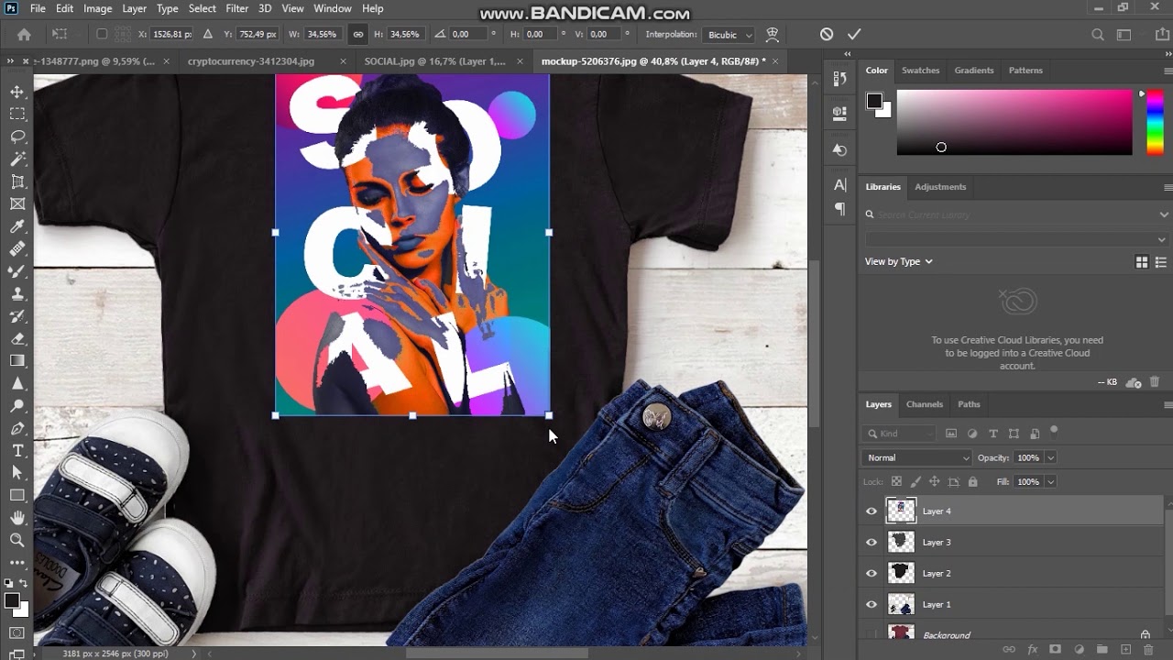Screen dimensions: 1173x660
Task: Open the layer filter Kind dropdown
Action: 899,434
